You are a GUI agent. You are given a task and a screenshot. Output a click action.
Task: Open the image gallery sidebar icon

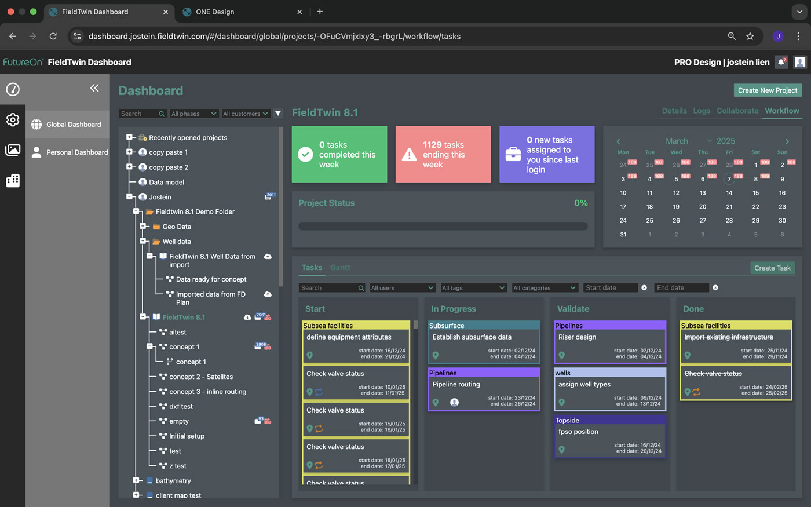tap(13, 150)
